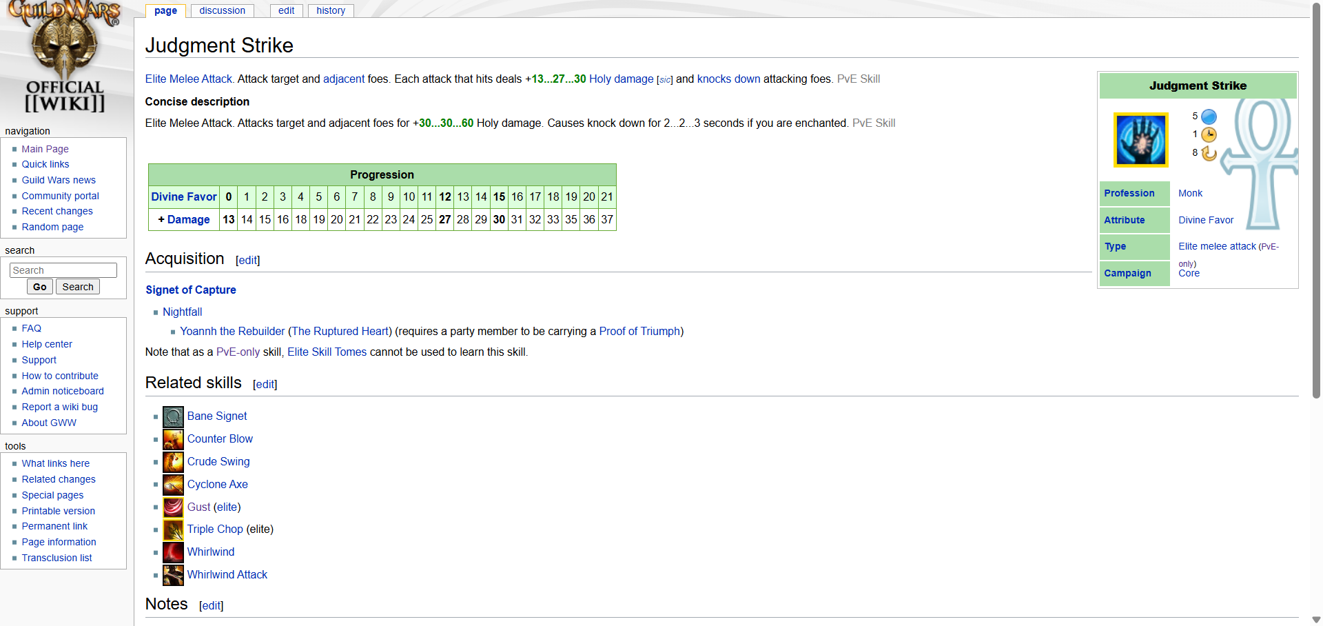Viewport: 1323px width, 626px height.
Task: Edit the Notes section
Action: click(x=212, y=605)
